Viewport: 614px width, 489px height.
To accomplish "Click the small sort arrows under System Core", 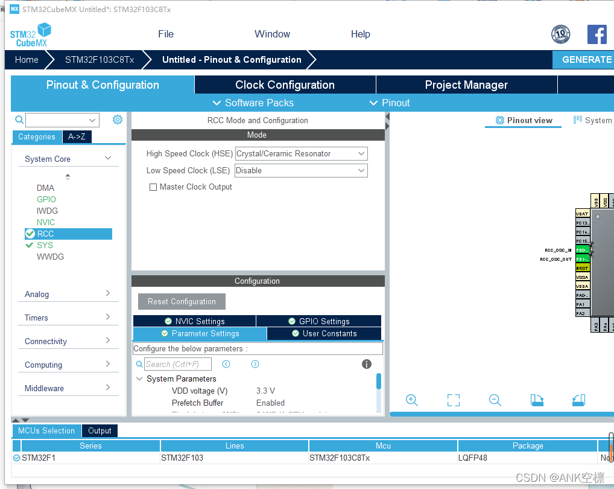I will tap(68, 177).
